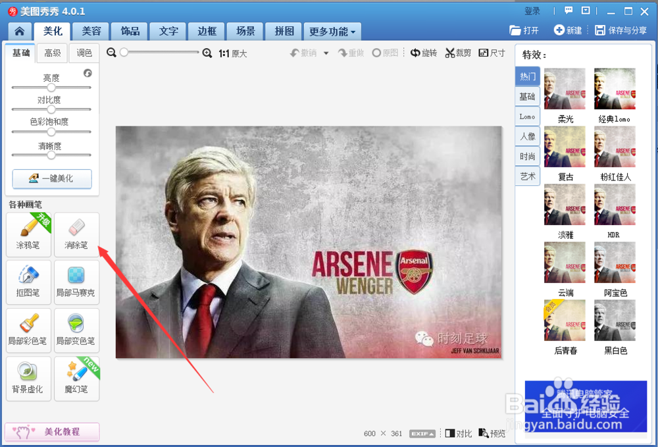Open the 调色 color tab
The height and width of the screenshot is (447, 658).
[84, 53]
